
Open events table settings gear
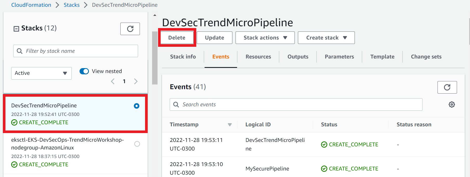click(452, 104)
